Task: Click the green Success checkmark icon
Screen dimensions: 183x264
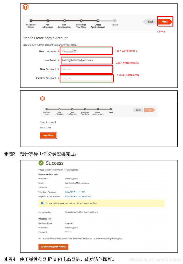Action: tap(41, 163)
